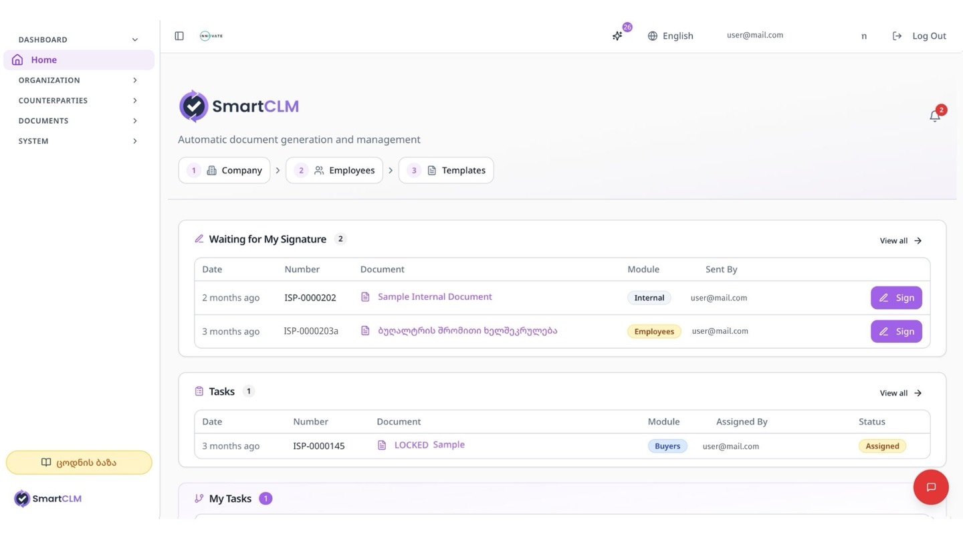Click the globe language icon
This screenshot has height=542, width=963.
tap(653, 36)
